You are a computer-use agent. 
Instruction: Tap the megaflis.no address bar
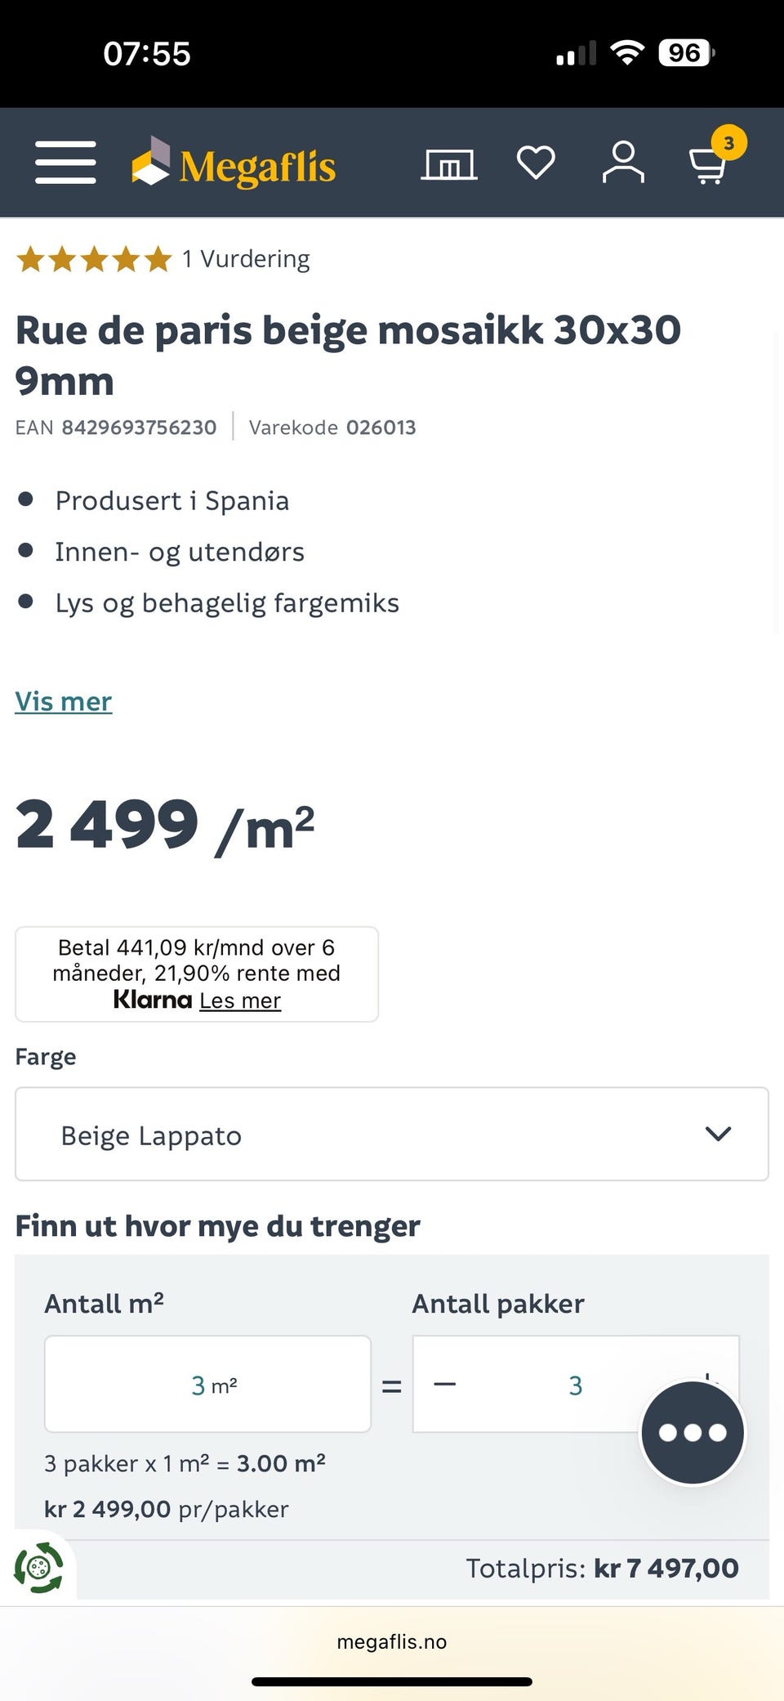392,1641
